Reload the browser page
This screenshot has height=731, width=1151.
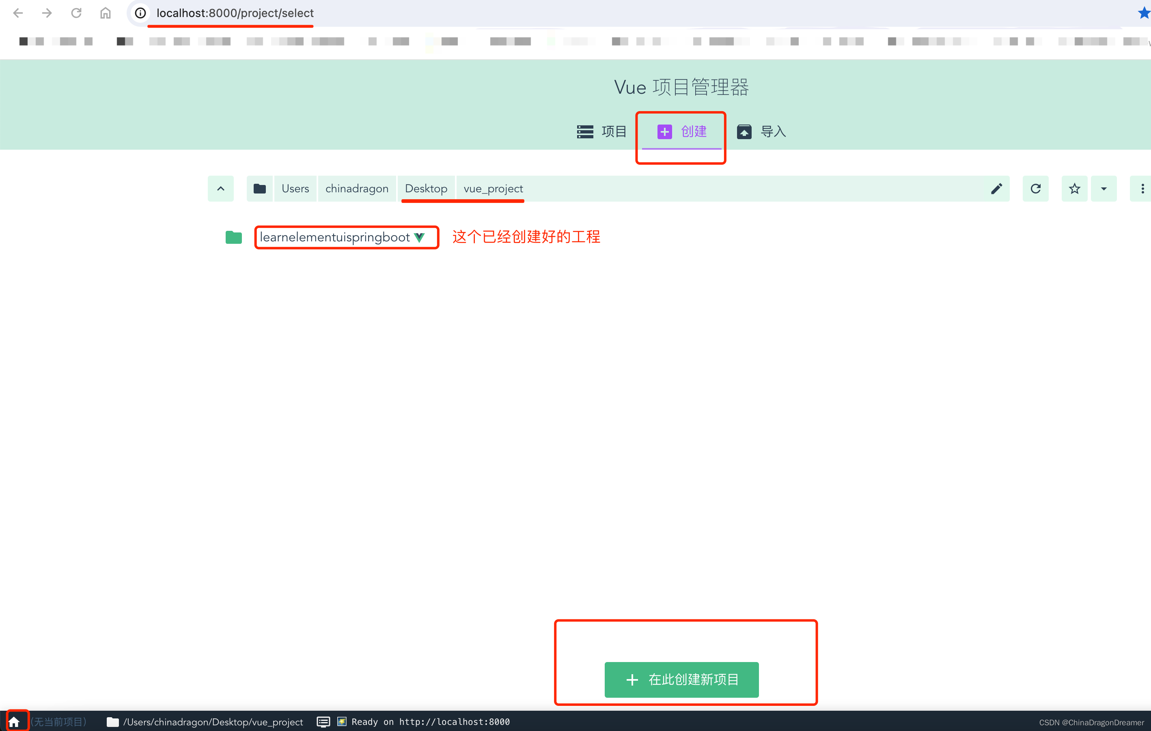pyautogui.click(x=76, y=13)
